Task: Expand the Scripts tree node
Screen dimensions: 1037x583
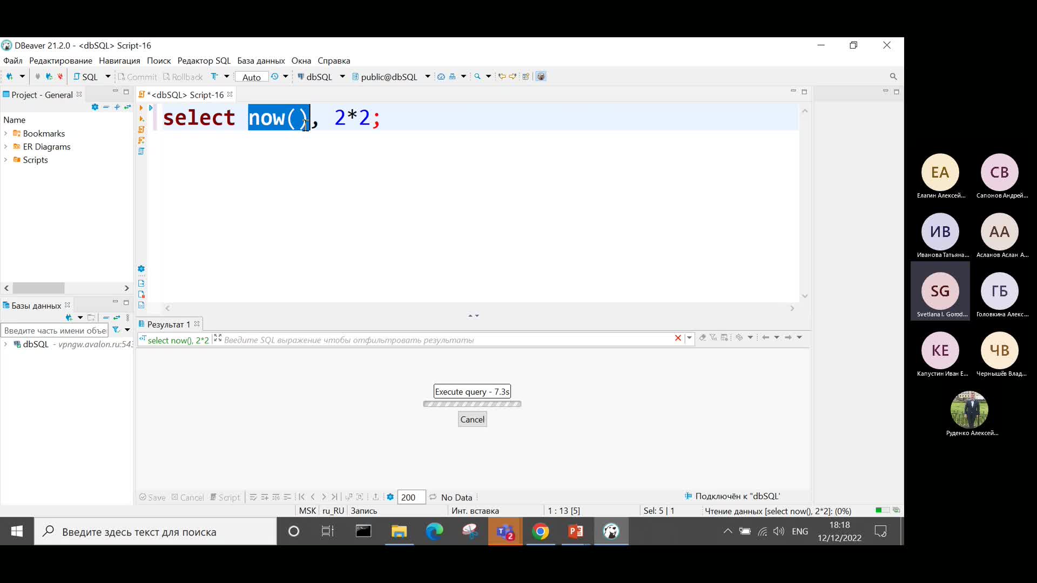Action: [5, 160]
